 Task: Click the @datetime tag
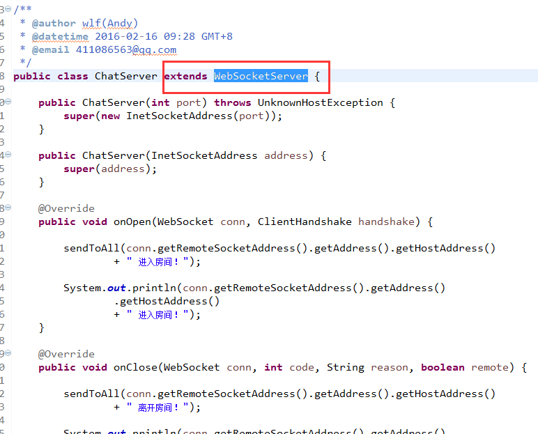60,36
